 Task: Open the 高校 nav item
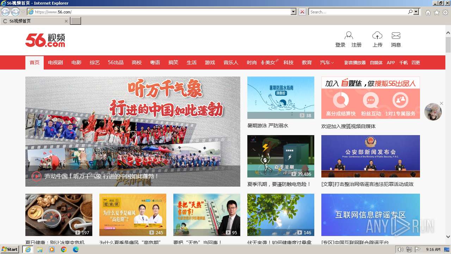[x=137, y=62]
